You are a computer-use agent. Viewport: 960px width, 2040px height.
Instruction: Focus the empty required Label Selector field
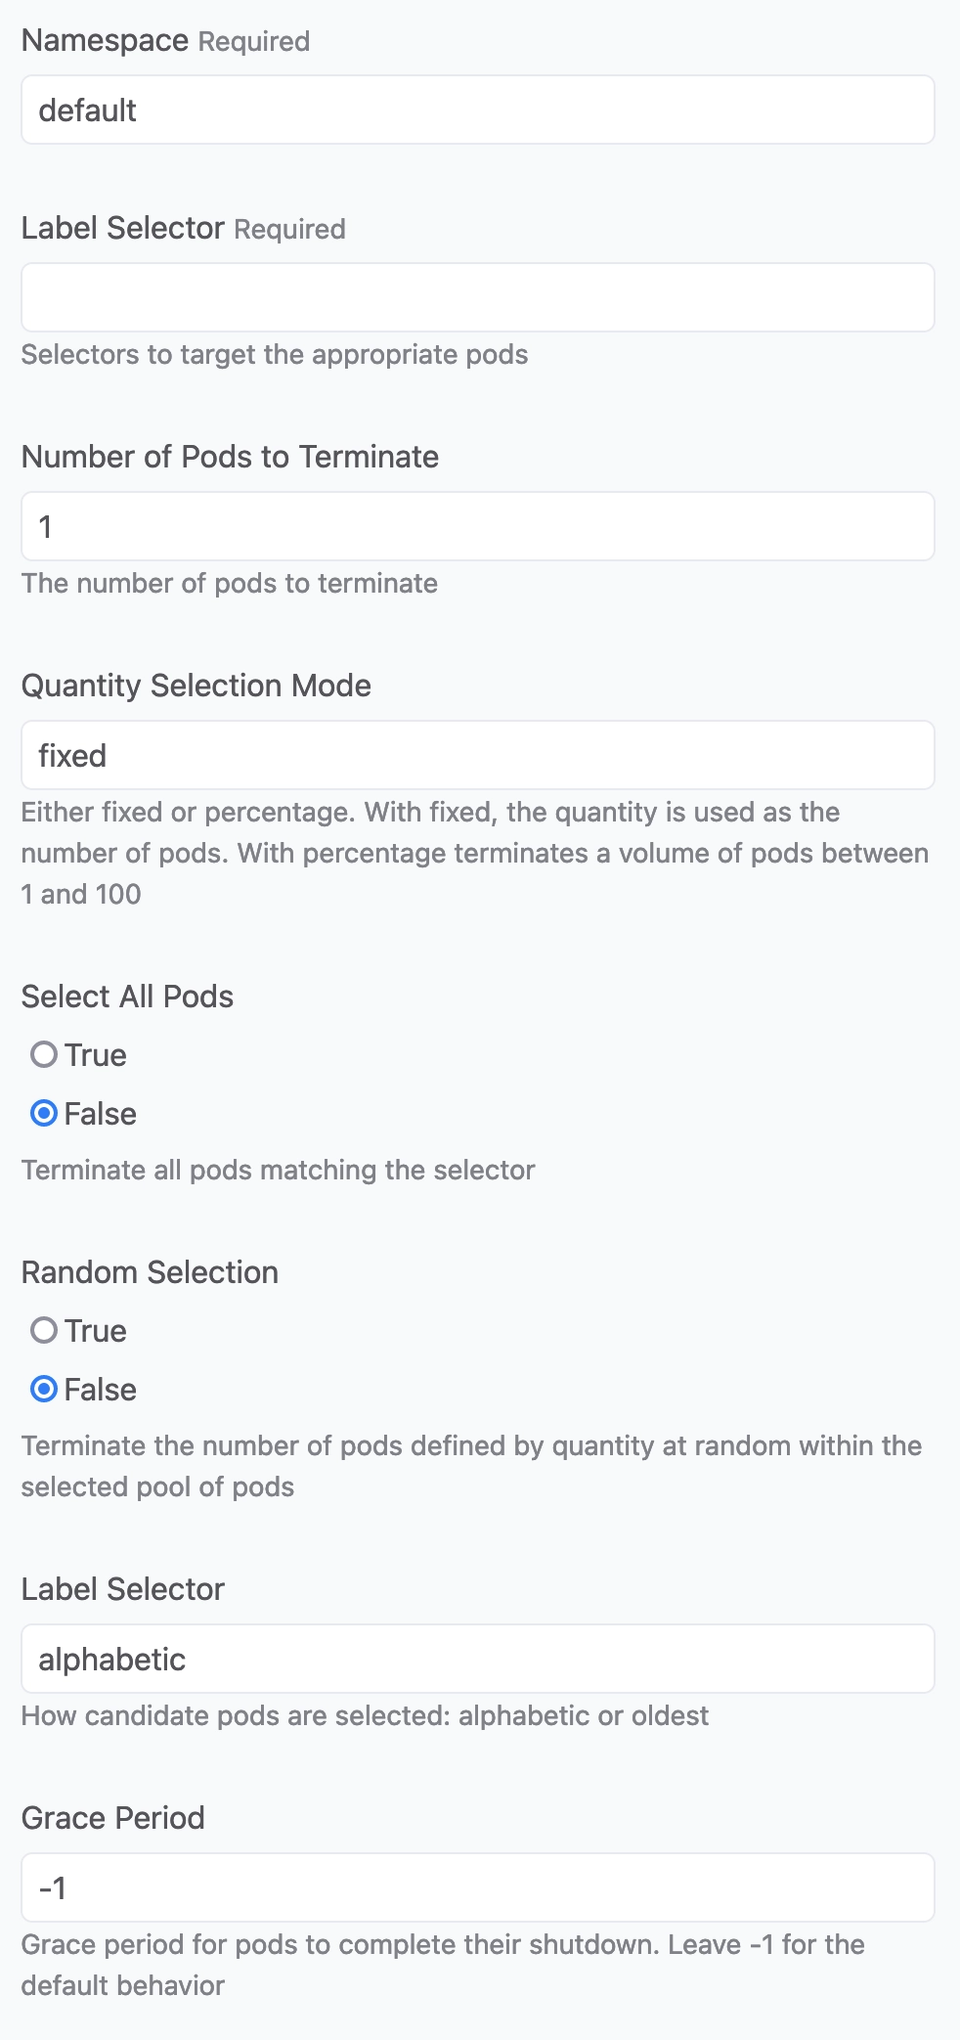[478, 297]
